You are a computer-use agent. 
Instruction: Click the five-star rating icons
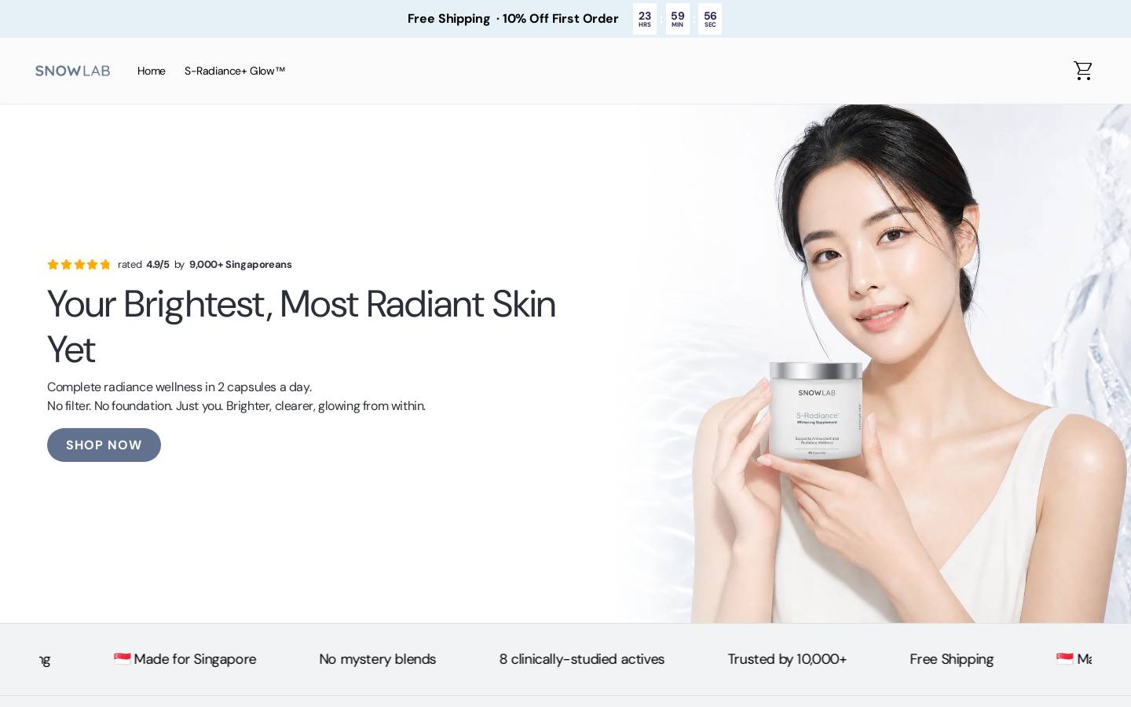point(79,265)
